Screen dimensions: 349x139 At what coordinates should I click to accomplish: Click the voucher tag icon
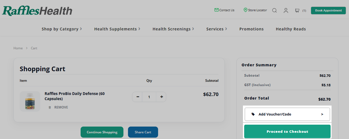click(253, 114)
